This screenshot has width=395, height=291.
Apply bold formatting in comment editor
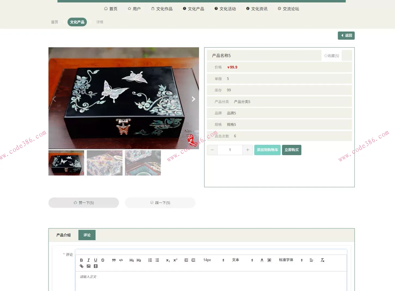(81, 260)
